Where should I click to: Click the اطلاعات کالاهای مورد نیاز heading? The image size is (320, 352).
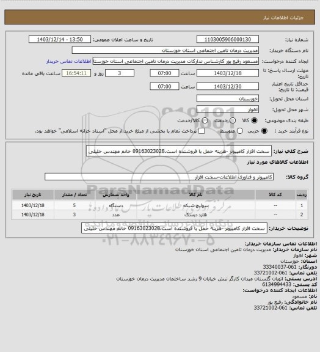click(277, 162)
